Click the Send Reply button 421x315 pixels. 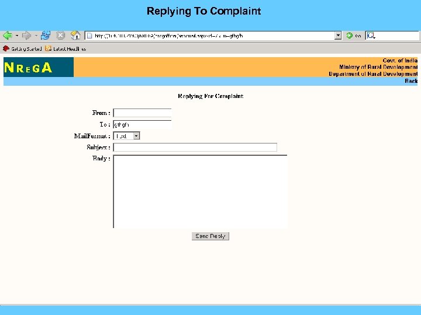(x=210, y=236)
